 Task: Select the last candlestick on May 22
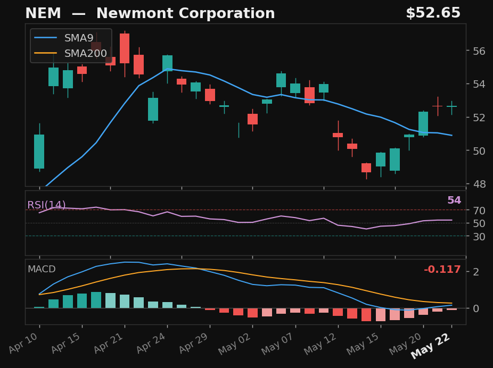coord(452,106)
